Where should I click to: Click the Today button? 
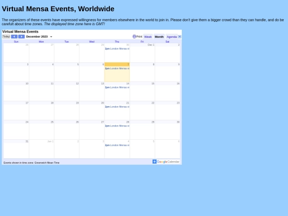pos(6,37)
